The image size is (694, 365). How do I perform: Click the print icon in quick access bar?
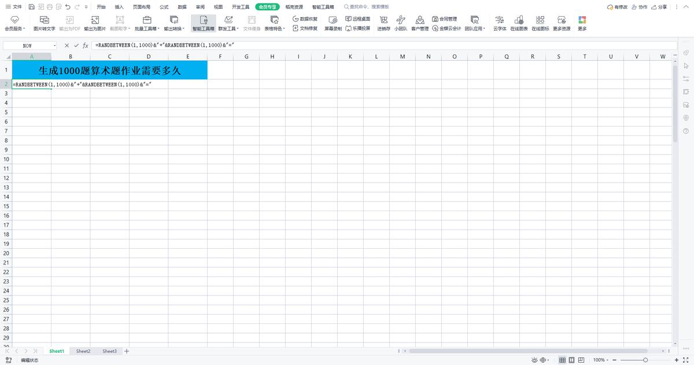50,7
